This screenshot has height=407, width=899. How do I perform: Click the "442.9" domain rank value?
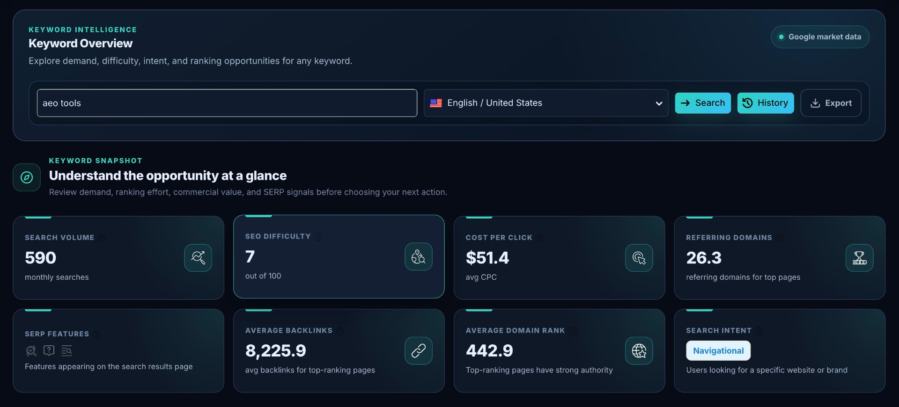[x=489, y=351]
